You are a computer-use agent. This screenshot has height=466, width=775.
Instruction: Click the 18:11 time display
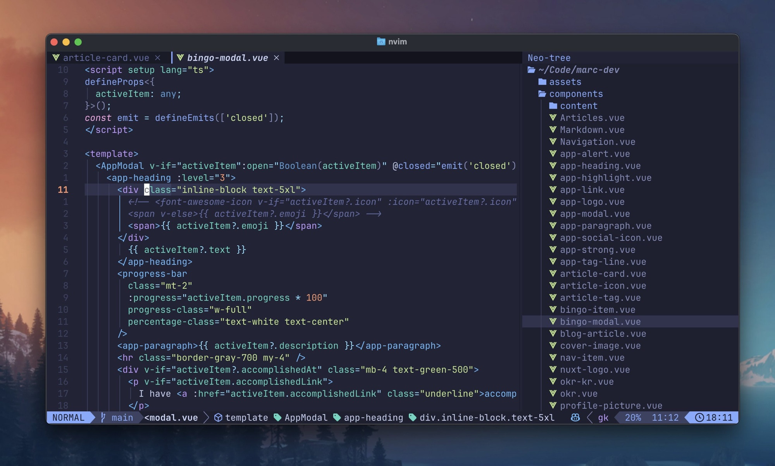719,418
